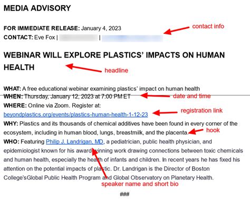Screen dimensions: 250x199
Task: Click the WHERE: label
Action: click(x=15, y=106)
